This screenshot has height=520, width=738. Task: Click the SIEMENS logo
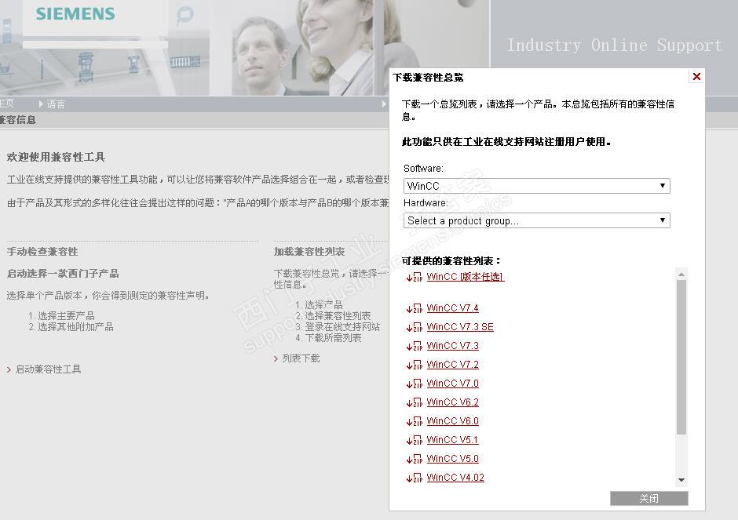[75, 13]
